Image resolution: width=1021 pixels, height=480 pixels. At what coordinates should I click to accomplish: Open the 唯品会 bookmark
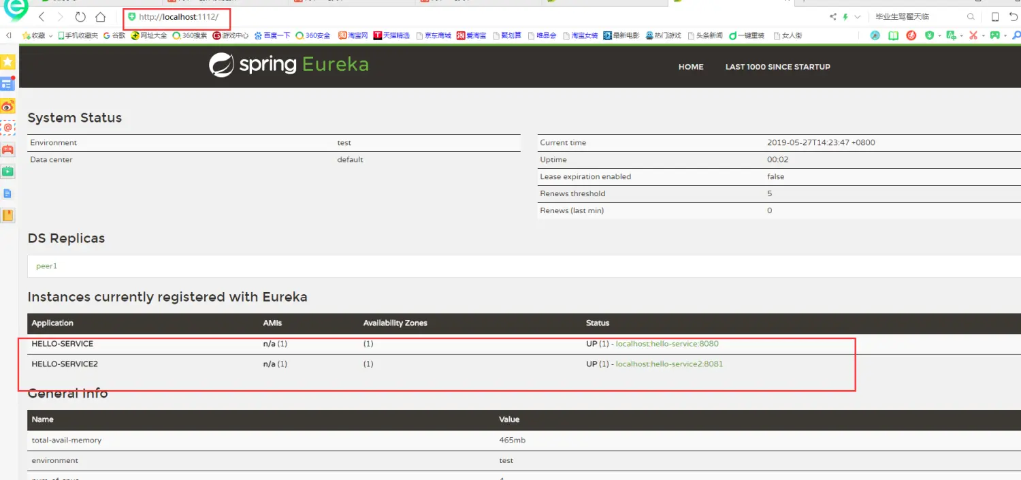tap(542, 35)
